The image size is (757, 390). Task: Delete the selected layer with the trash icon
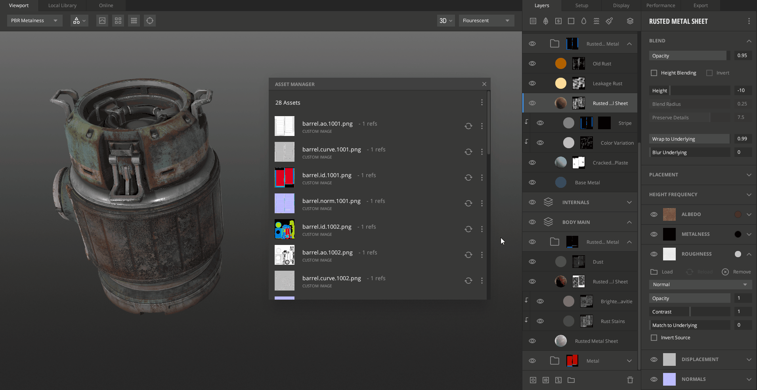(x=630, y=380)
